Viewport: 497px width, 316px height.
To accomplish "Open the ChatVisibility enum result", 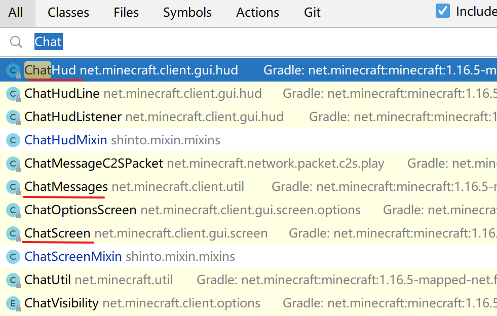I will [248, 303].
